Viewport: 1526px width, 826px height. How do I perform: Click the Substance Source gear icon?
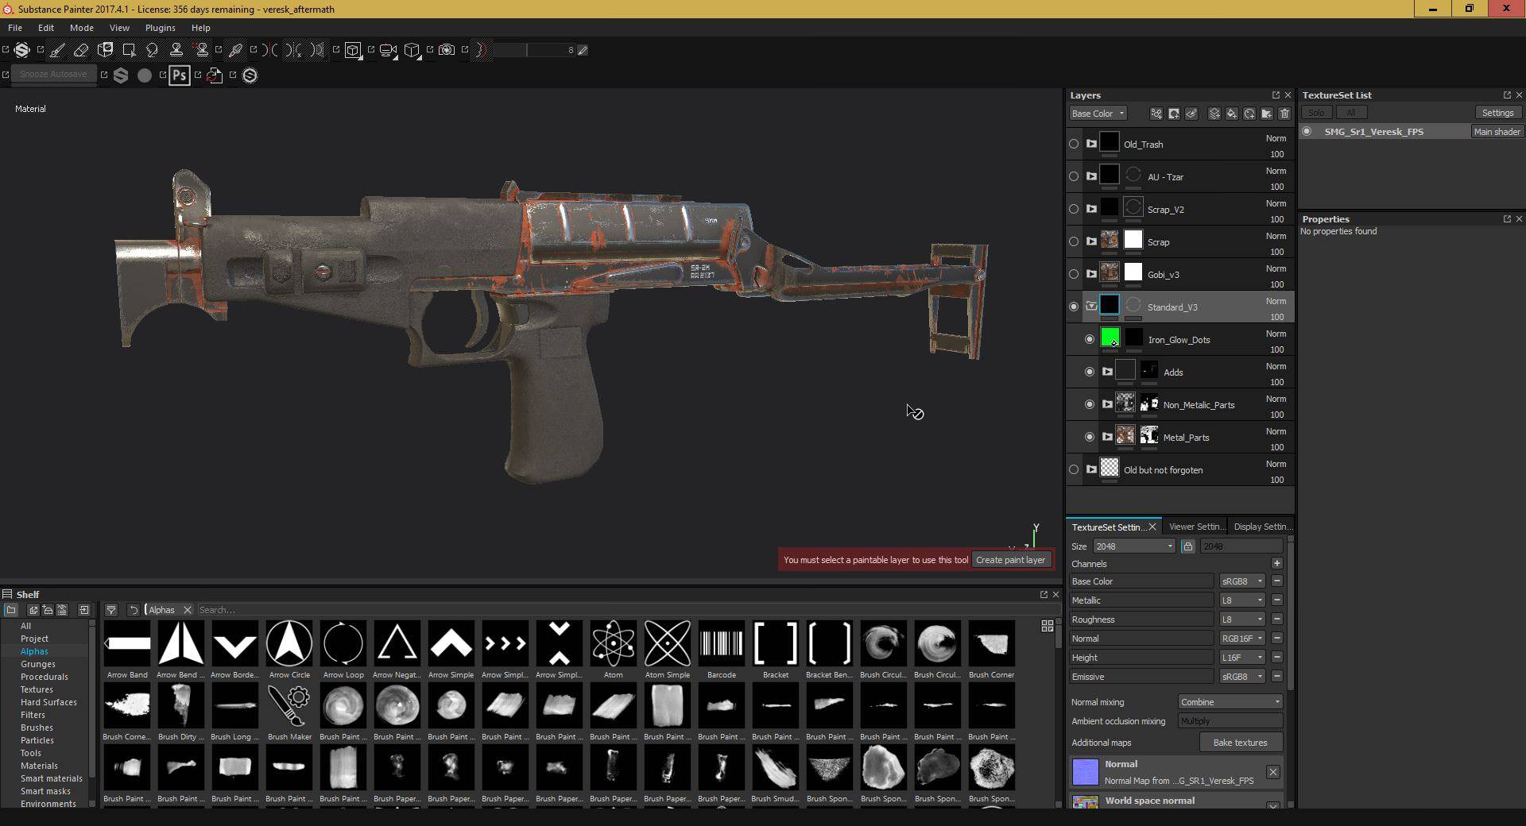click(x=250, y=75)
